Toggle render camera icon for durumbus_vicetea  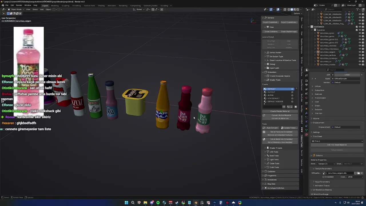coord(363,65)
